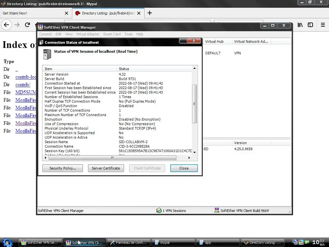329x247 pixels.
Task: Switch to the Directory Listing browser tab
Action: click(x=108, y=13)
